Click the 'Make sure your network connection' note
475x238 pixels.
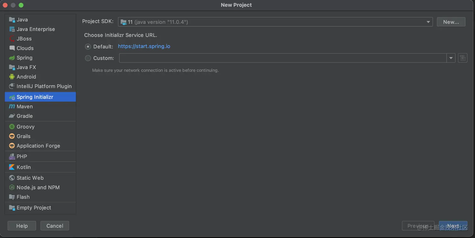155,70
